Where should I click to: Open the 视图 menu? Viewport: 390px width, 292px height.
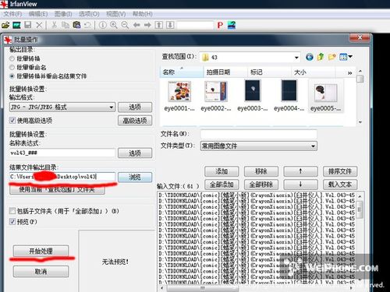pos(116,14)
